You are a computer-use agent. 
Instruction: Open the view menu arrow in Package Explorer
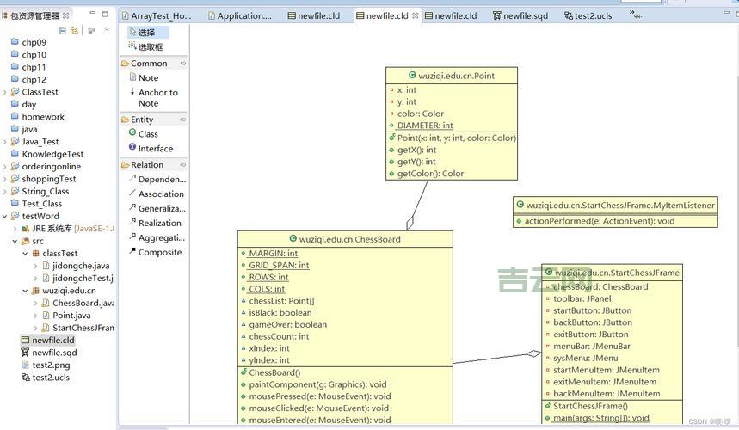pyautogui.click(x=107, y=30)
